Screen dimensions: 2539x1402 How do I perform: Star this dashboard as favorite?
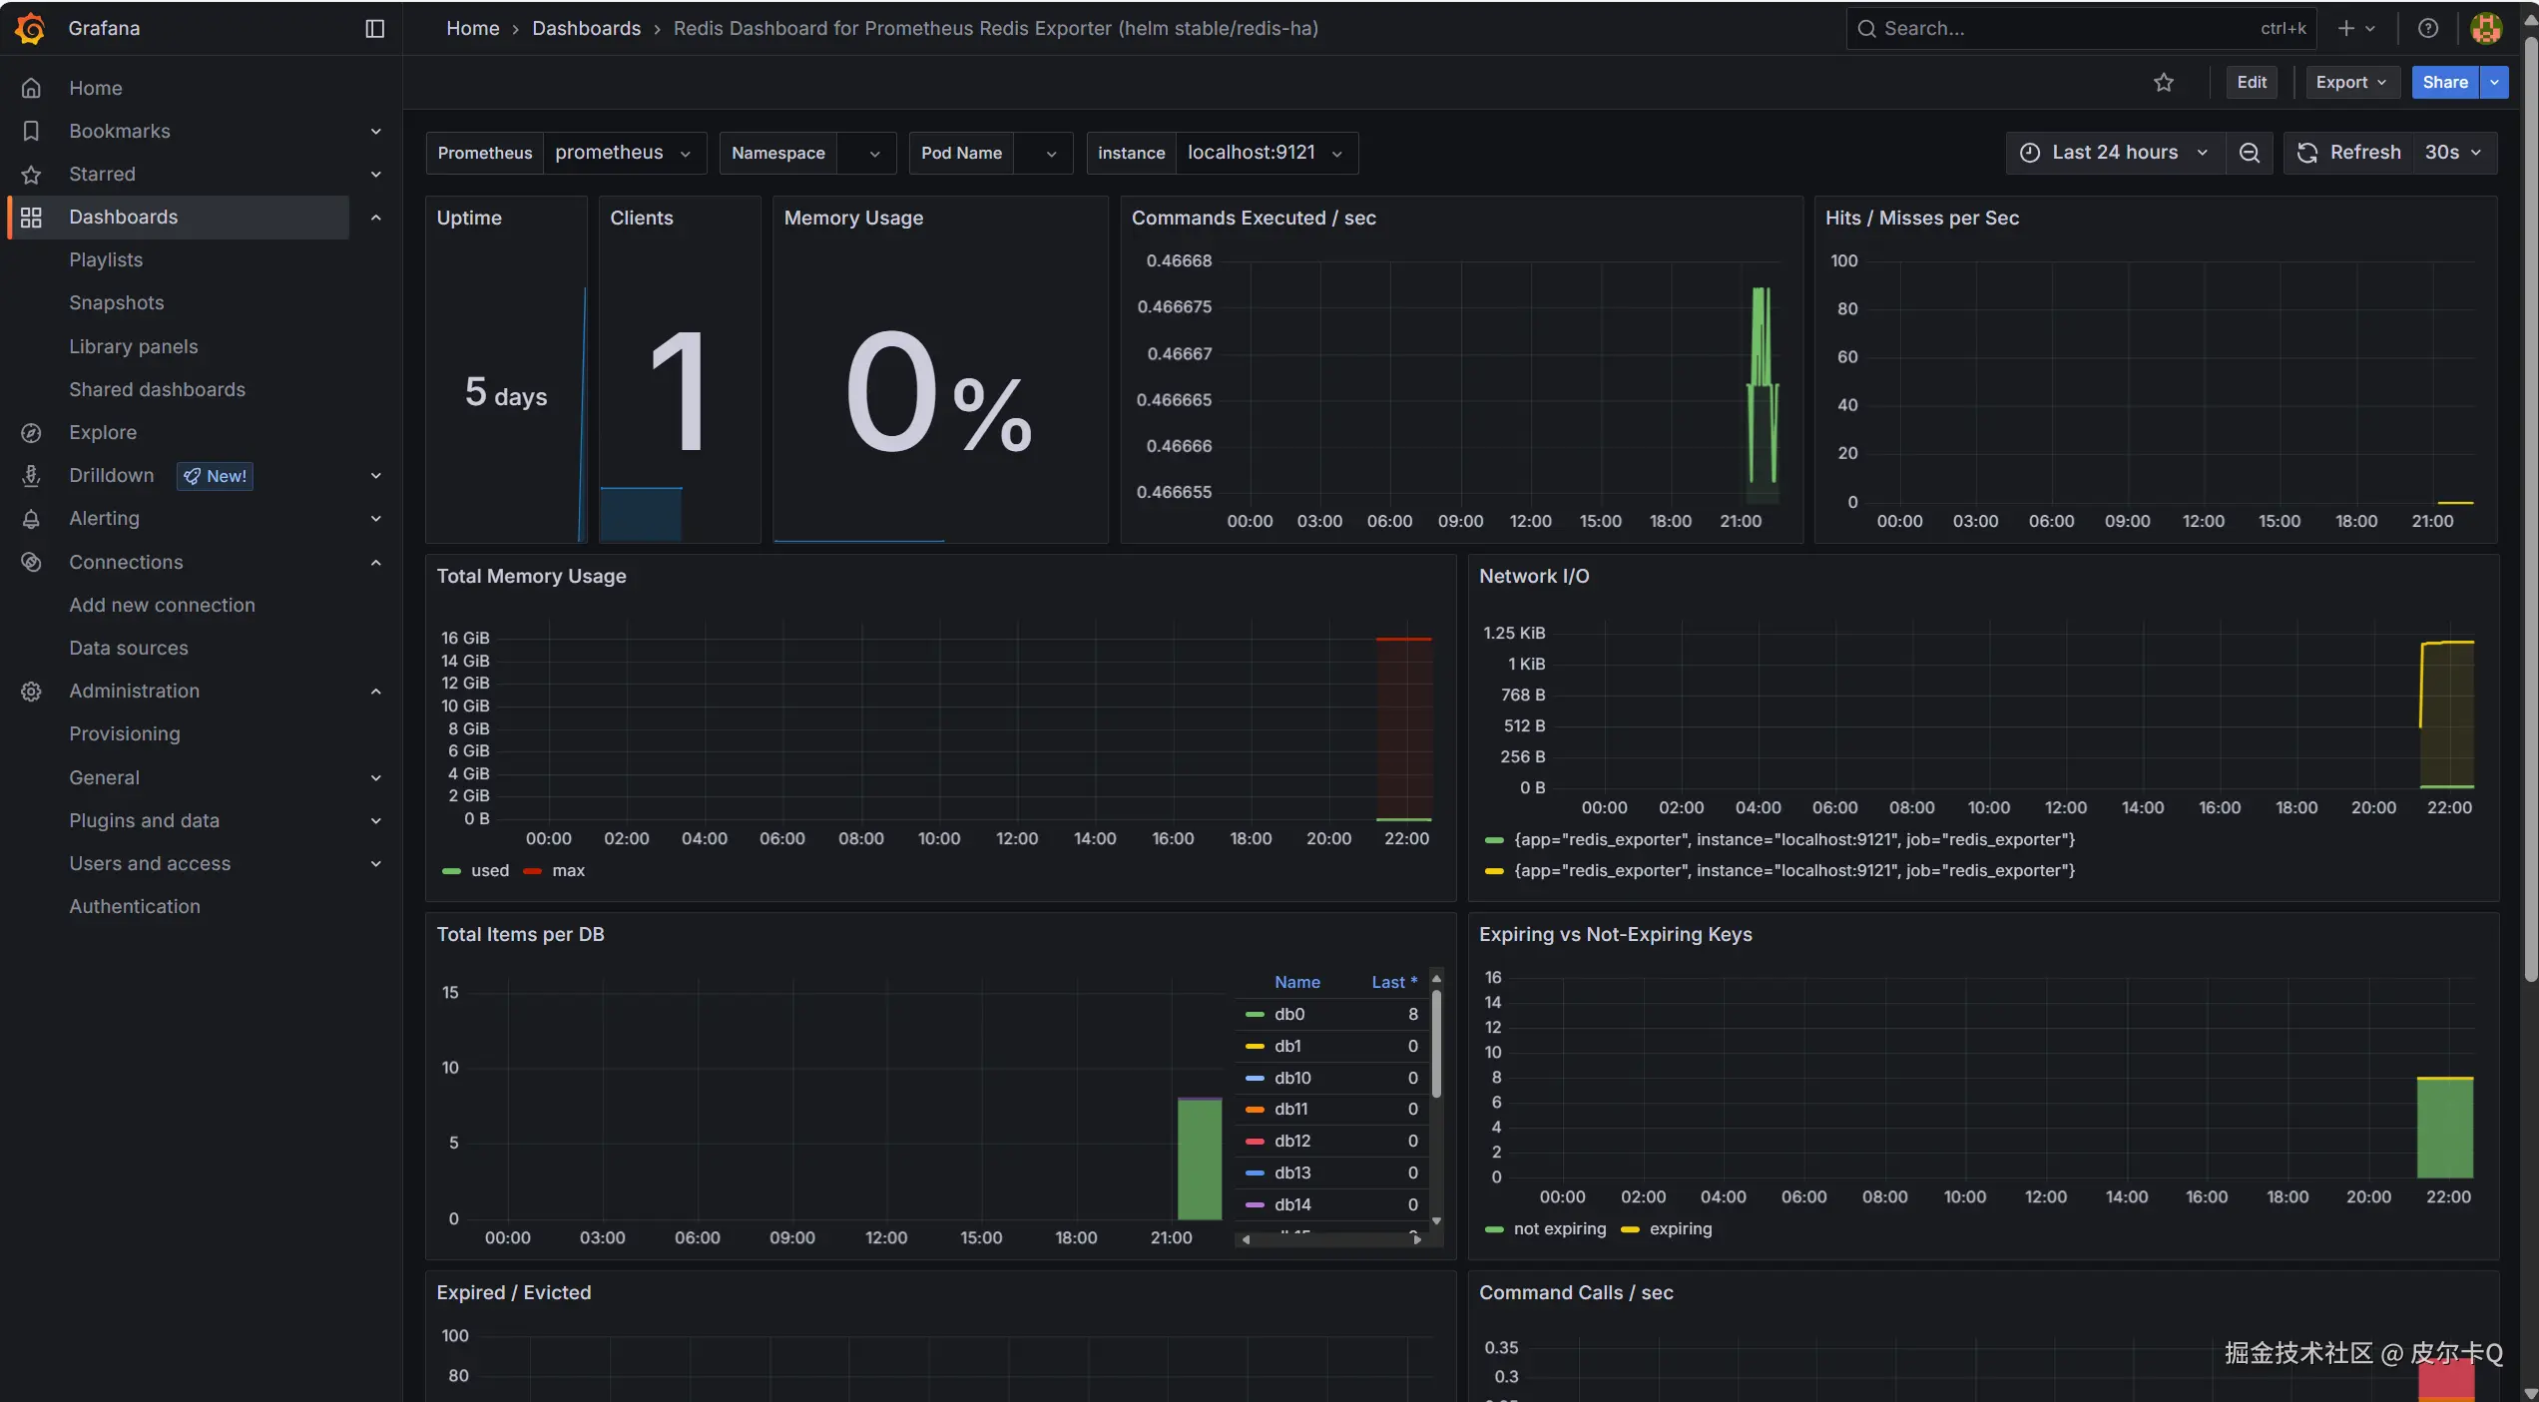tap(2163, 83)
